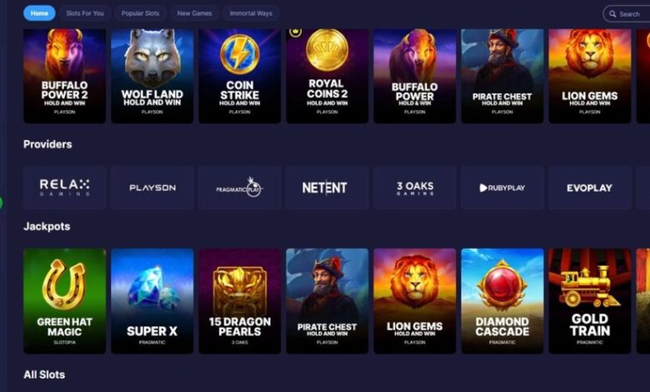650x392 pixels.
Task: Click the search magnifier icon
Action: [612, 13]
